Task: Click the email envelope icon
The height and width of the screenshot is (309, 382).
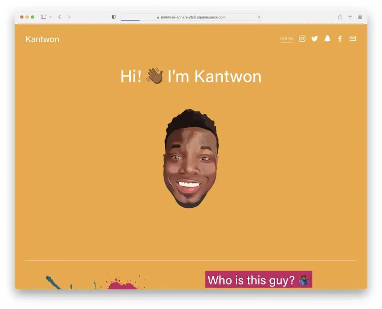Action: tap(353, 39)
